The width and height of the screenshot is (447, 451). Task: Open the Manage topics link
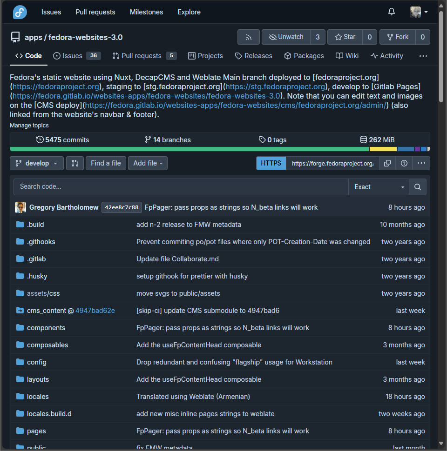pyautogui.click(x=29, y=125)
